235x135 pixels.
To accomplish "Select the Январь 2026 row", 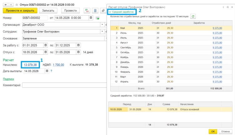I will click(x=171, y=67).
